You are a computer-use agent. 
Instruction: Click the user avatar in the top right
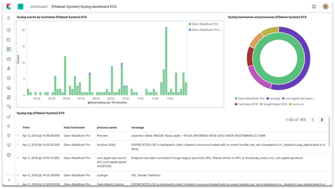(x=326, y=7)
